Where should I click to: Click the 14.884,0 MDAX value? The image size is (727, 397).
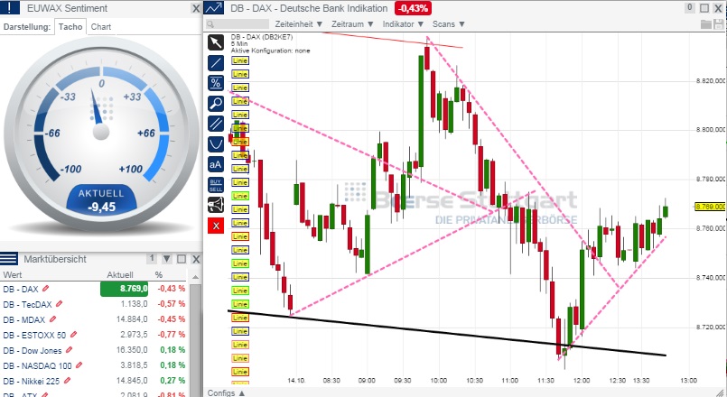click(132, 319)
